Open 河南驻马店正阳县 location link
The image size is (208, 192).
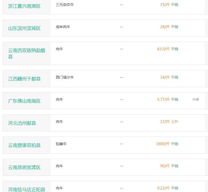point(27,189)
